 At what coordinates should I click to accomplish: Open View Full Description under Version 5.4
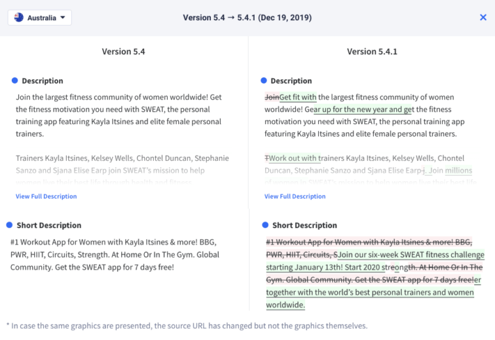(46, 196)
